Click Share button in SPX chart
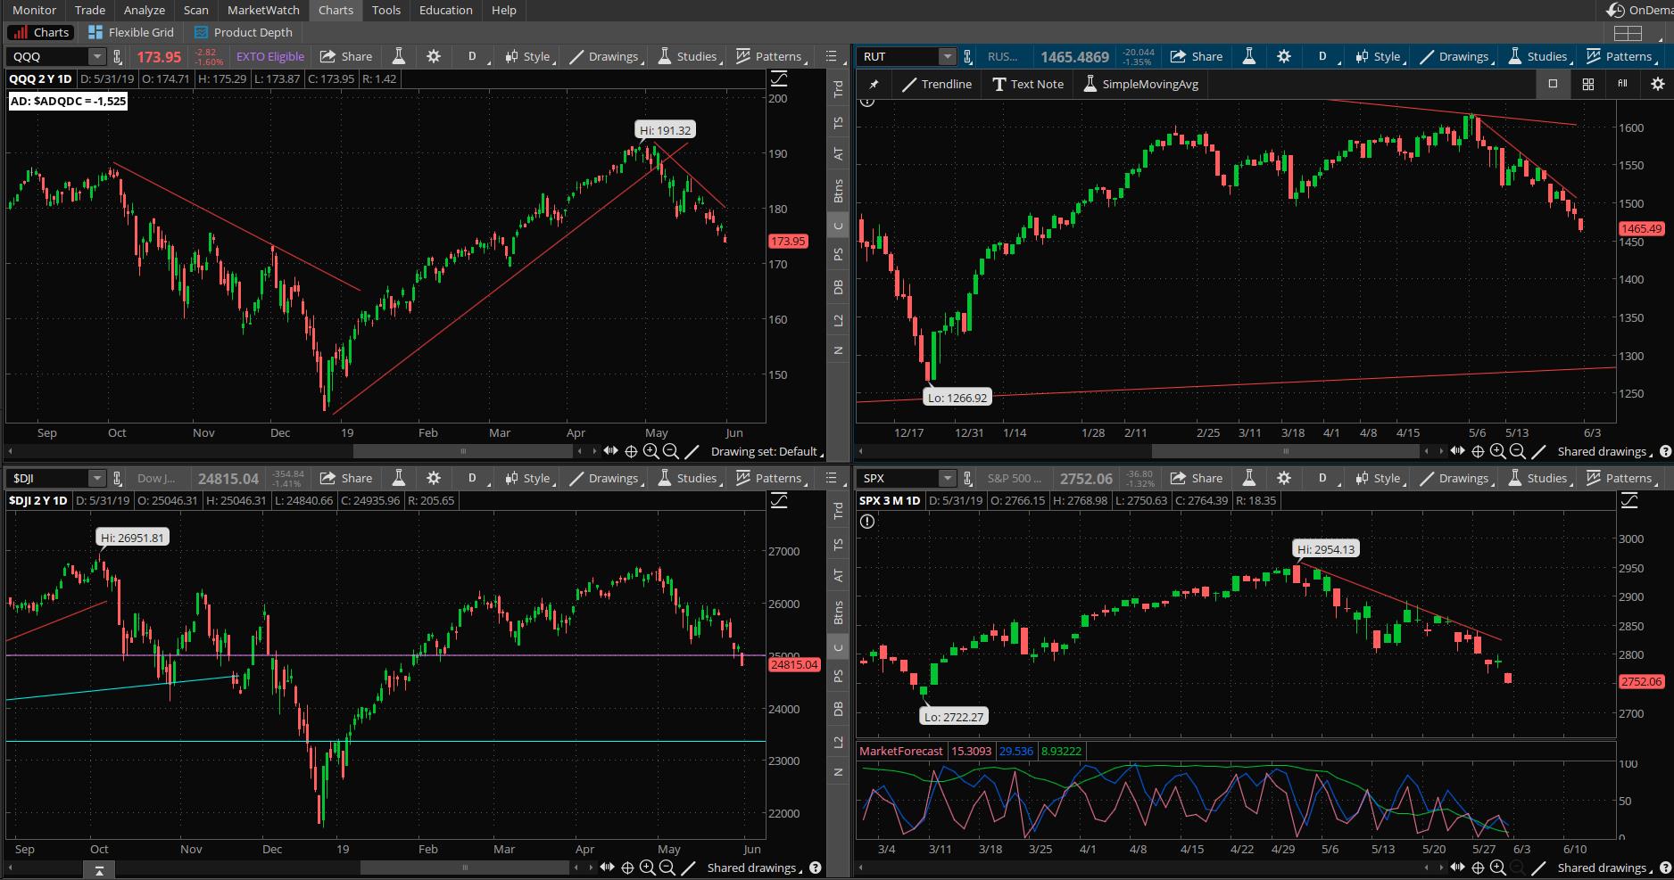1674x880 pixels. point(1197,478)
